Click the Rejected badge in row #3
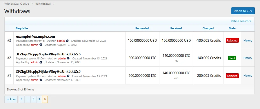 tap(232, 41)
